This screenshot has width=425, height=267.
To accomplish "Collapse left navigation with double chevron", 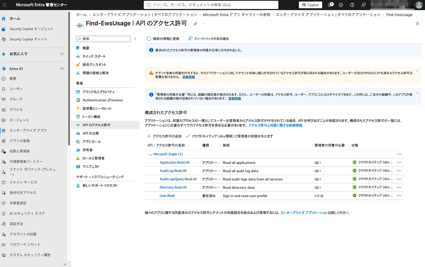I will pos(64,264).
